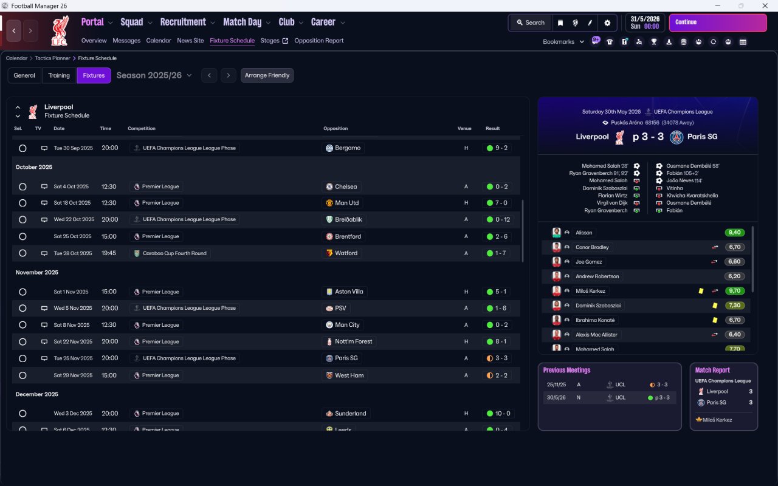
Task: Select the Breiðablik fixture radio button
Action: click(x=22, y=219)
